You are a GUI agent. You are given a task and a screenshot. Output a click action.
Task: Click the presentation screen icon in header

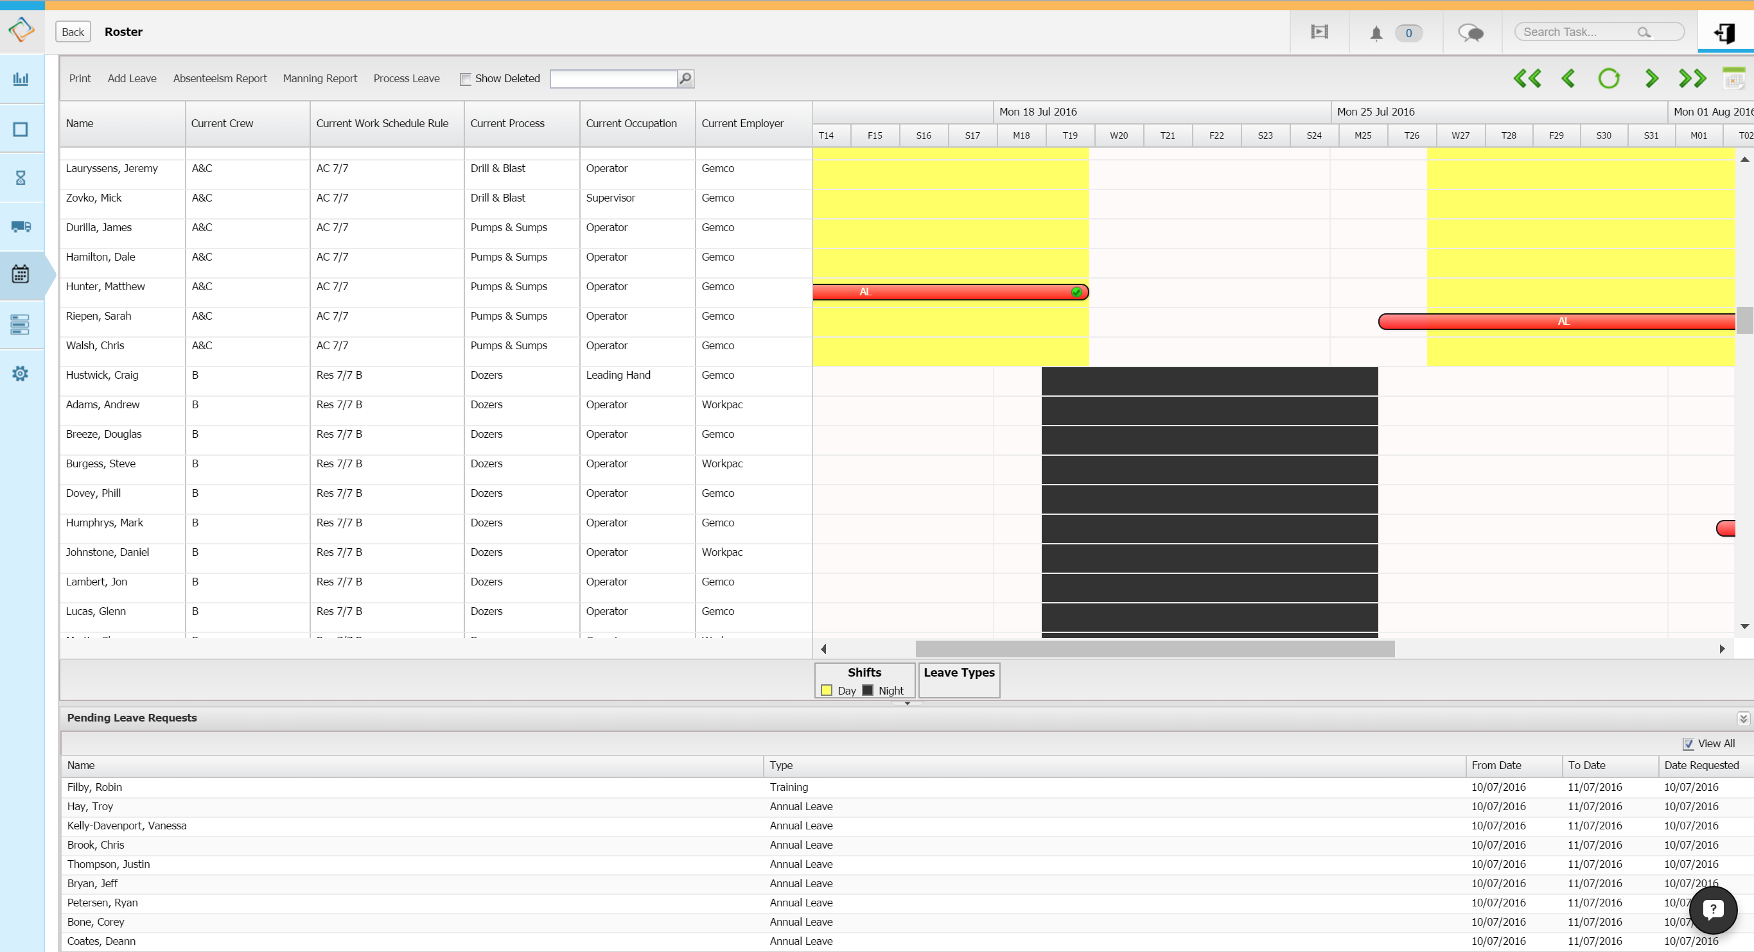coord(1320,32)
